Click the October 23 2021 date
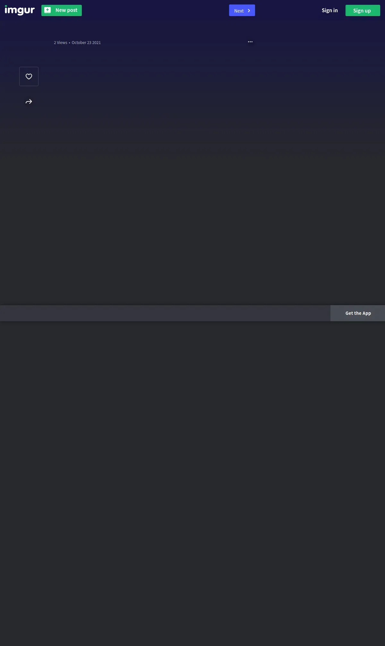 tap(86, 43)
